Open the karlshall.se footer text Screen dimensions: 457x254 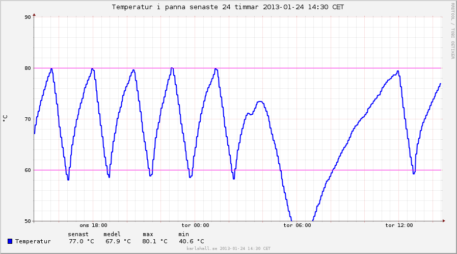228,248
